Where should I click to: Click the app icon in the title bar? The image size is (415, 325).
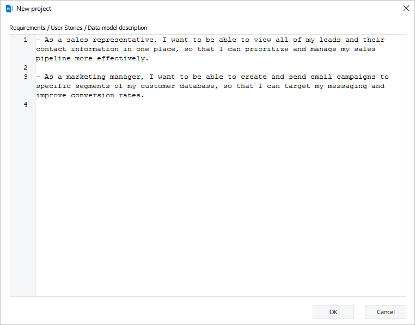point(9,9)
